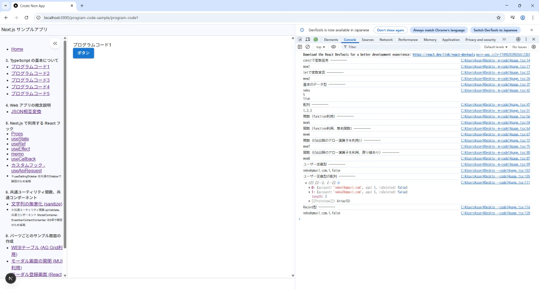Switch to the Console tab

pos(350,40)
